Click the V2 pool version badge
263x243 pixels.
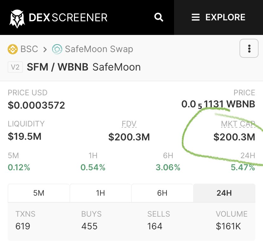(15, 67)
